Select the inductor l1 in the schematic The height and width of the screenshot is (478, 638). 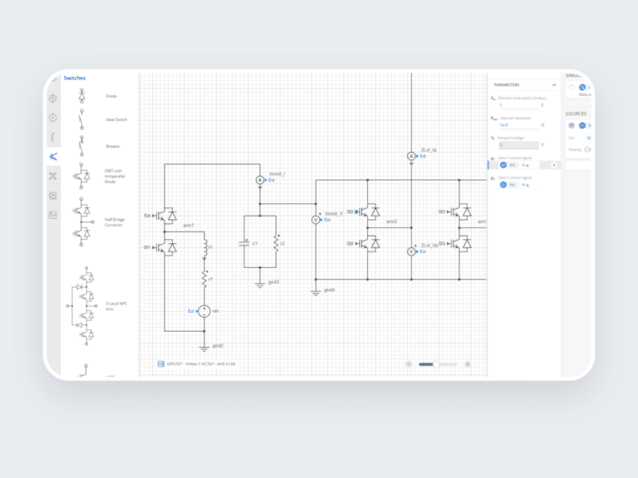[204, 248]
